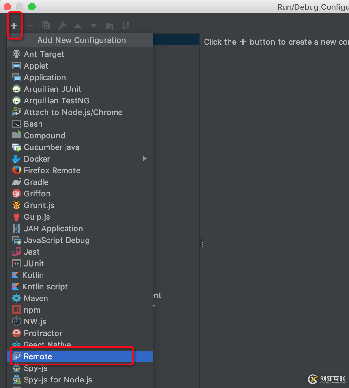Viewport: 349px width, 388px height.
Task: Pick Kotlin script from the list
Action: click(80, 287)
